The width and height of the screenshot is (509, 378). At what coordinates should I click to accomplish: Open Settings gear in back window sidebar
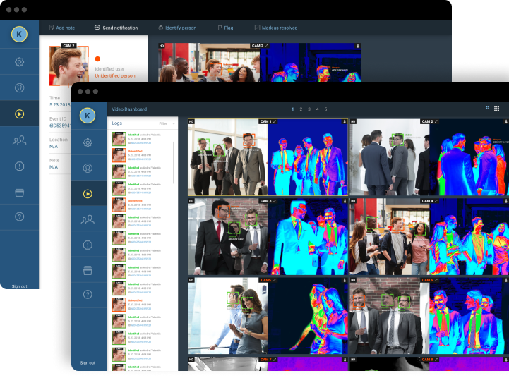tap(19, 61)
